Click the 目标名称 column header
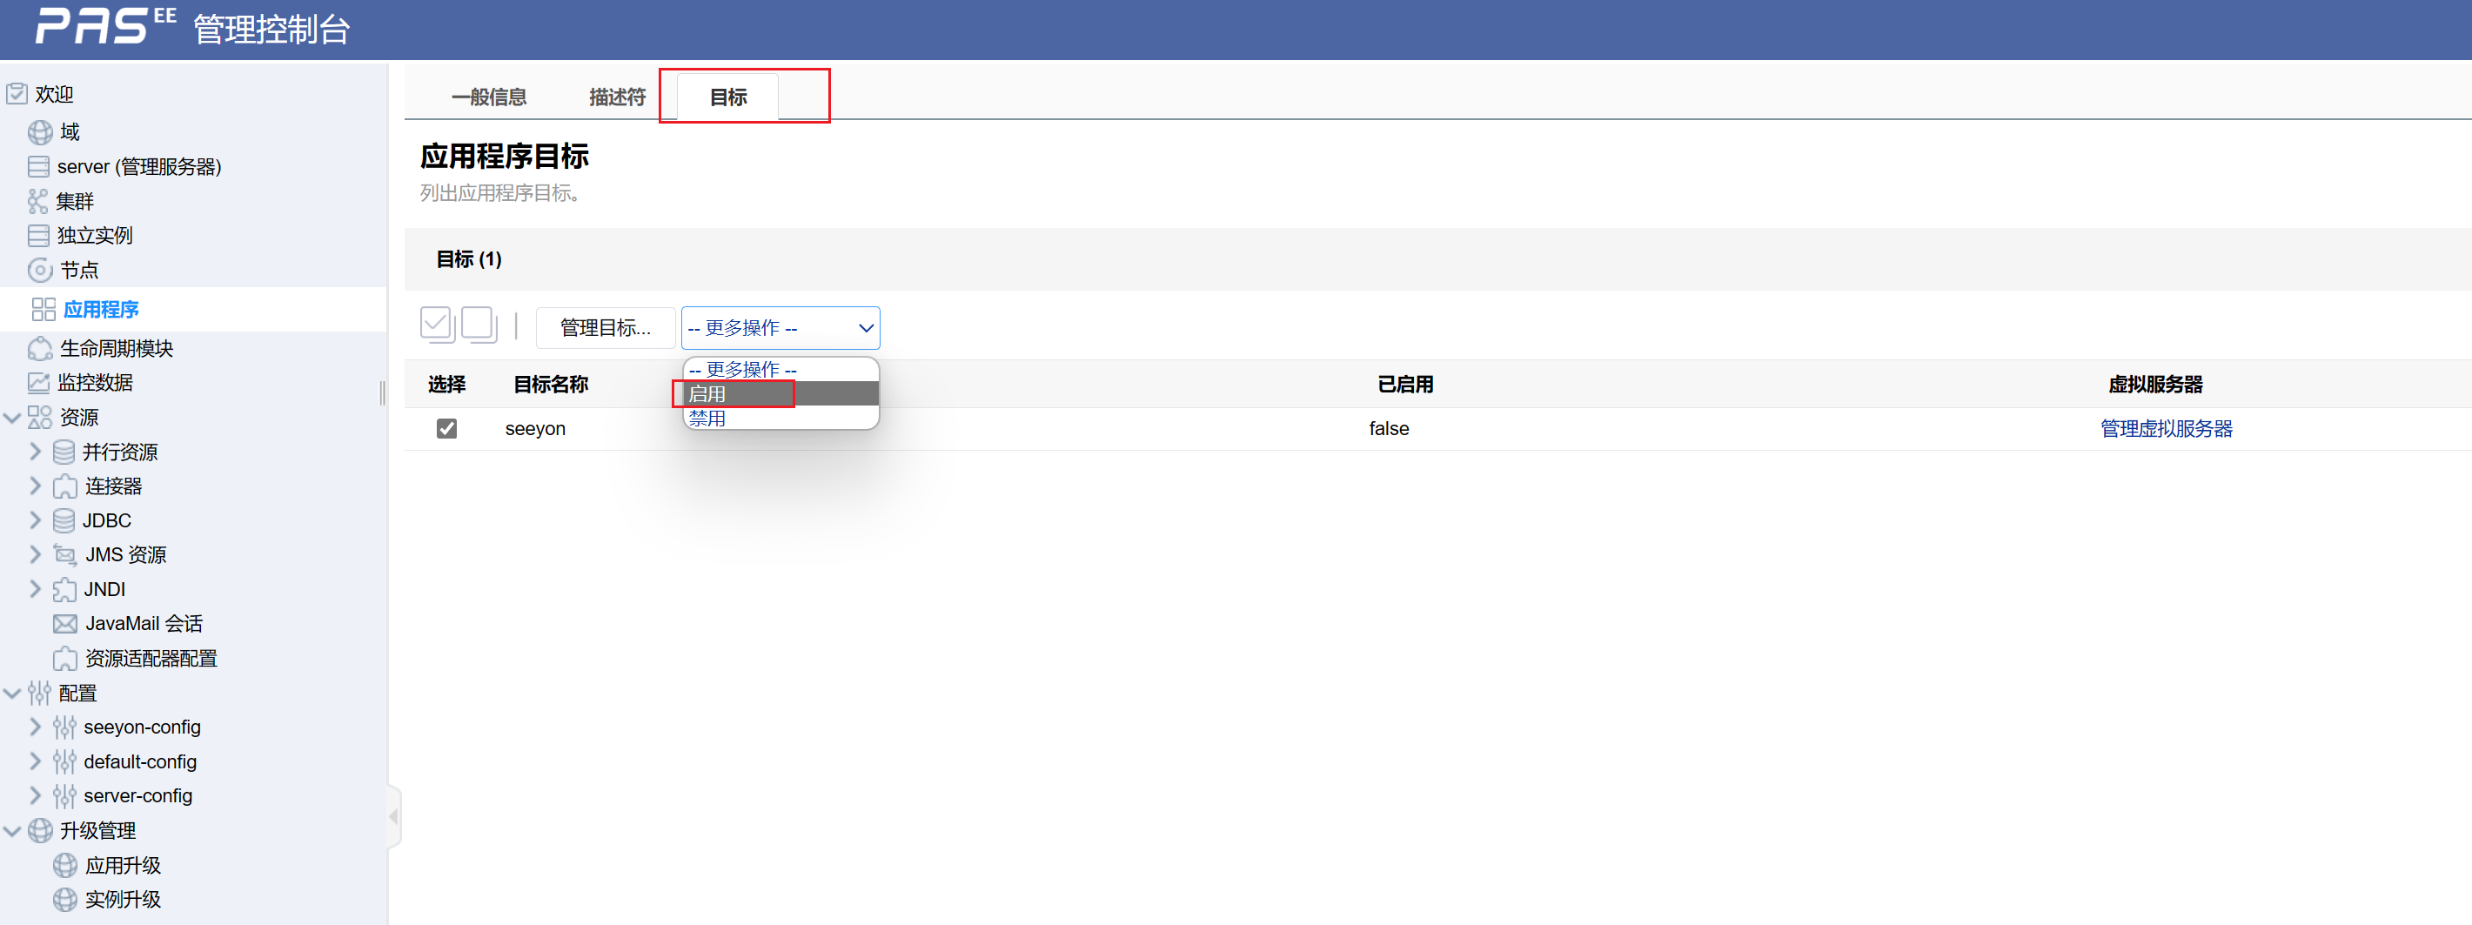The height and width of the screenshot is (925, 2472). tap(551, 385)
